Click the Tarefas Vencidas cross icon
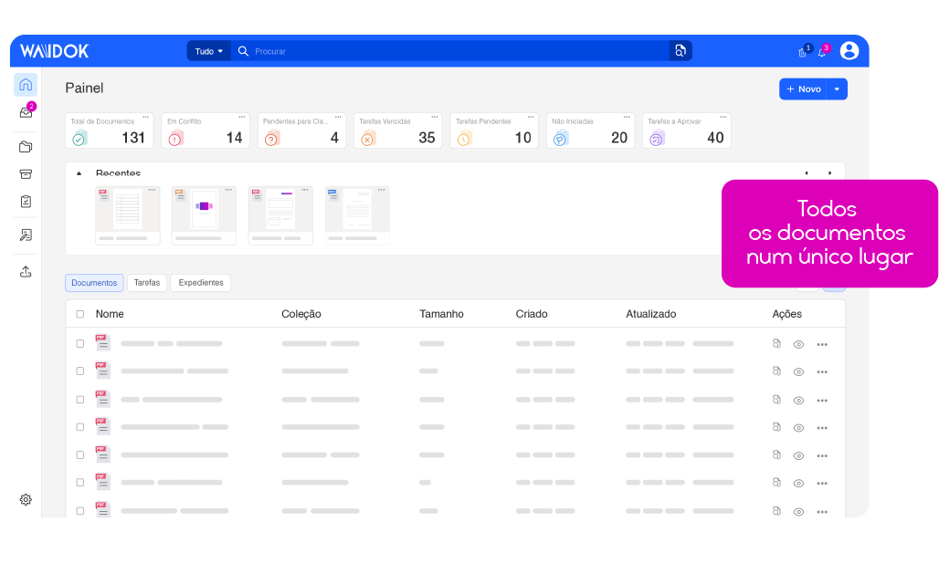Image resolution: width=939 pixels, height=585 pixels. [368, 140]
